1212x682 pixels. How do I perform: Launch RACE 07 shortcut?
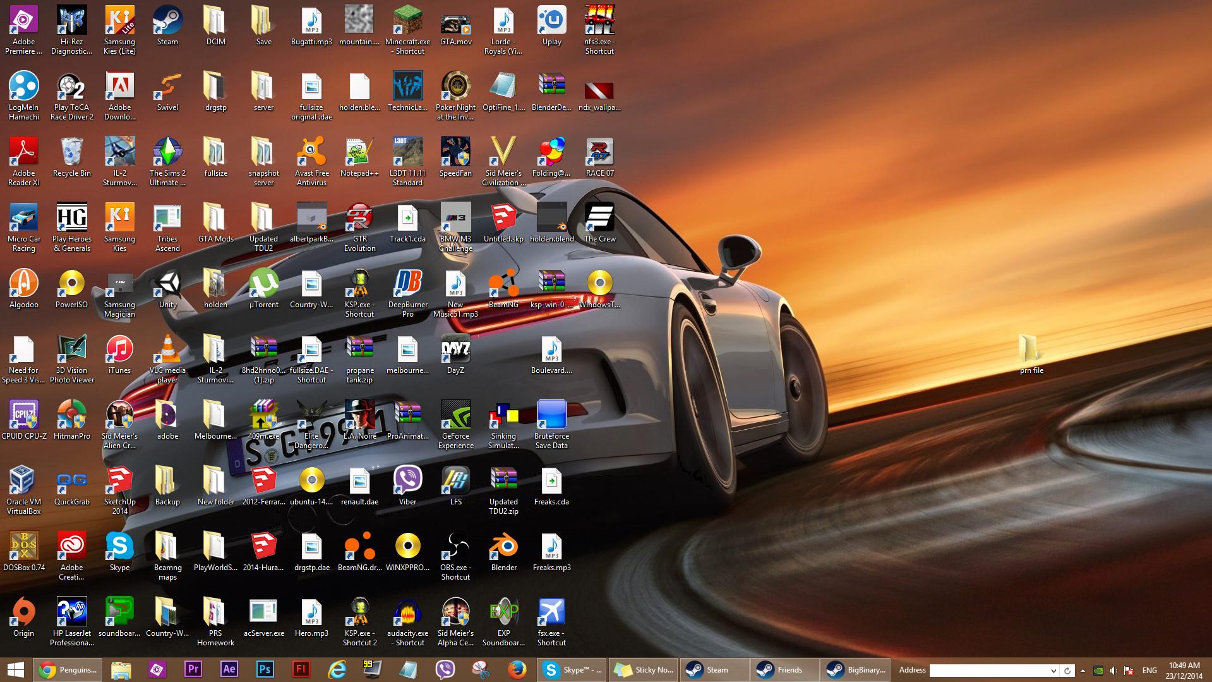click(x=599, y=158)
